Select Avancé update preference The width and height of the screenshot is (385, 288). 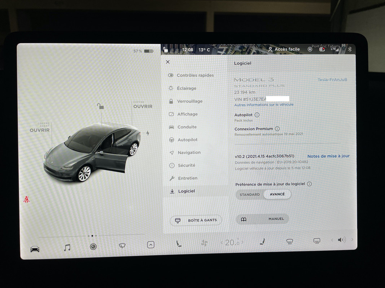coord(277,194)
